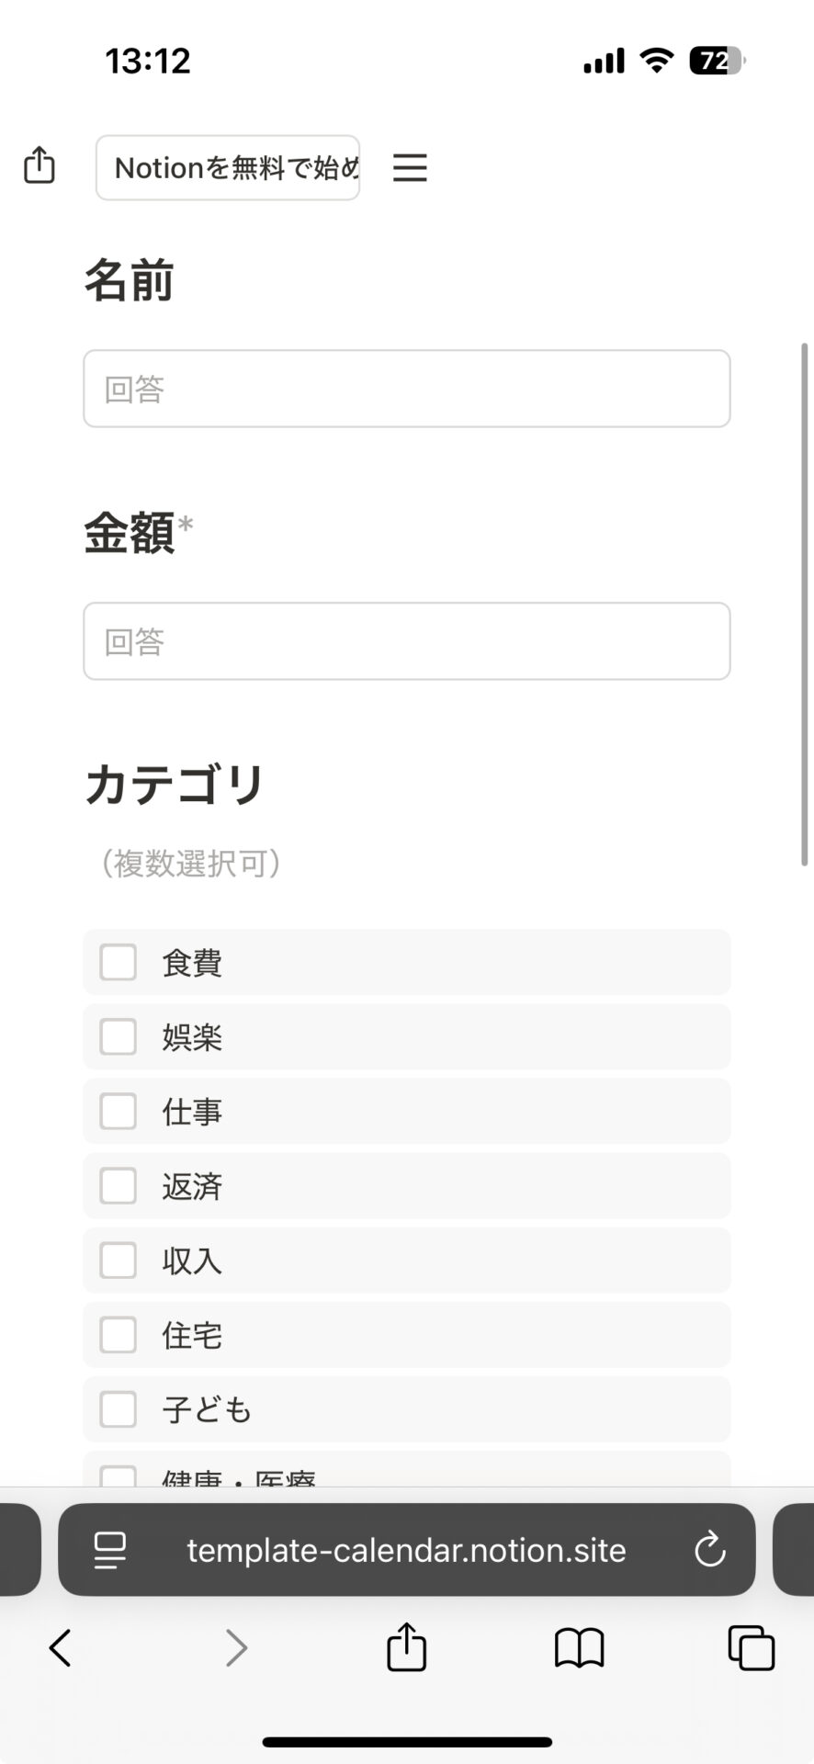Screen dimensions: 814x1764
Task: Tap the page settings icon in the address bar
Action: (110, 1550)
